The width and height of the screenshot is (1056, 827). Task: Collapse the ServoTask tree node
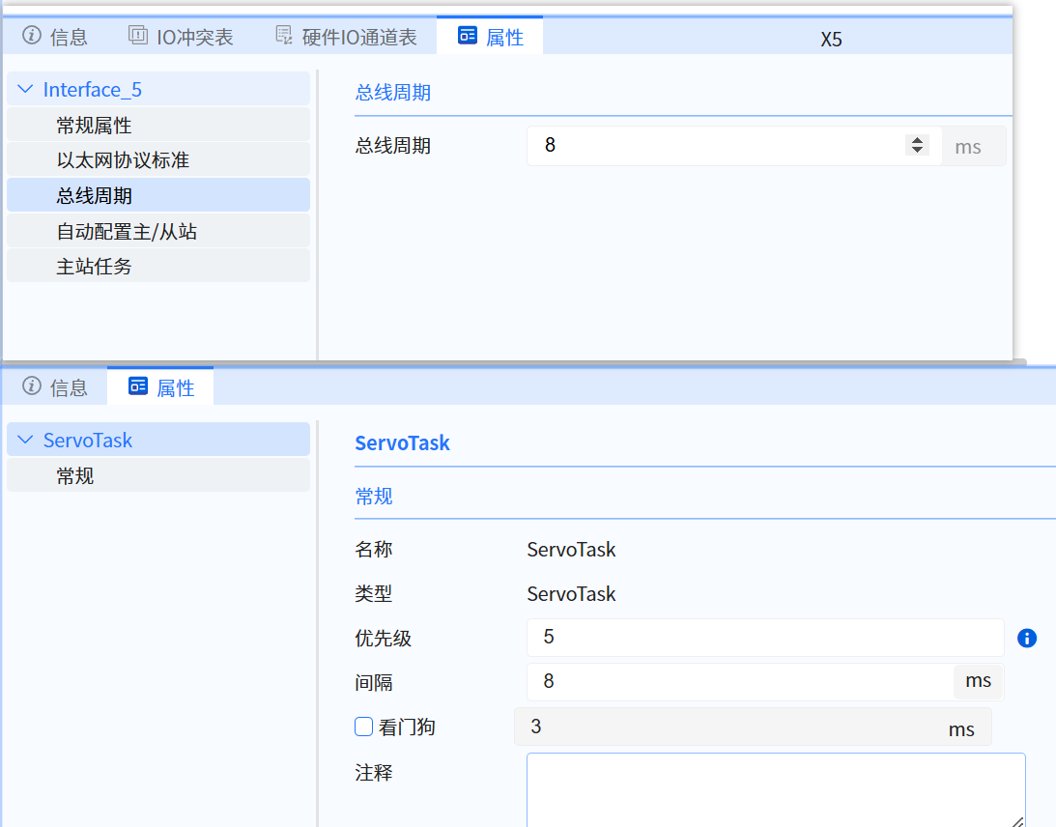tap(25, 441)
